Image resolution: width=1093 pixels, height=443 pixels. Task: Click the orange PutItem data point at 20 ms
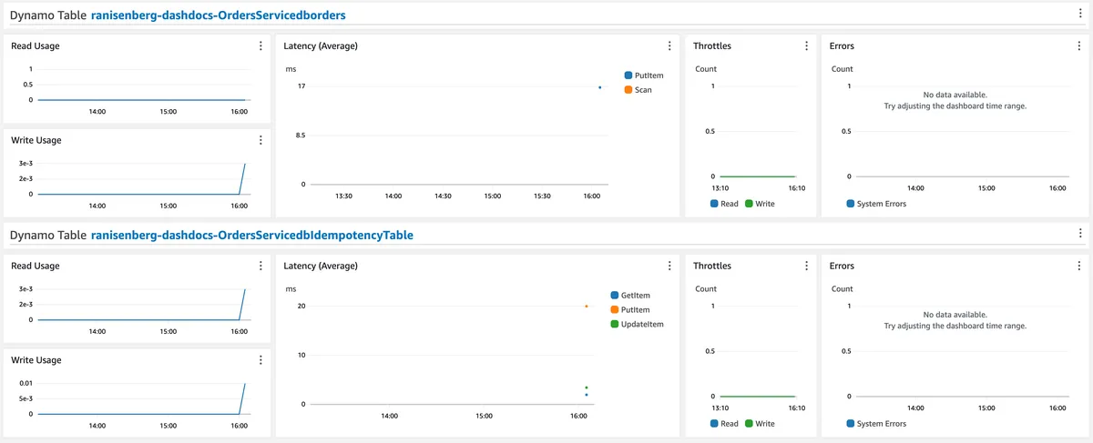(x=586, y=307)
